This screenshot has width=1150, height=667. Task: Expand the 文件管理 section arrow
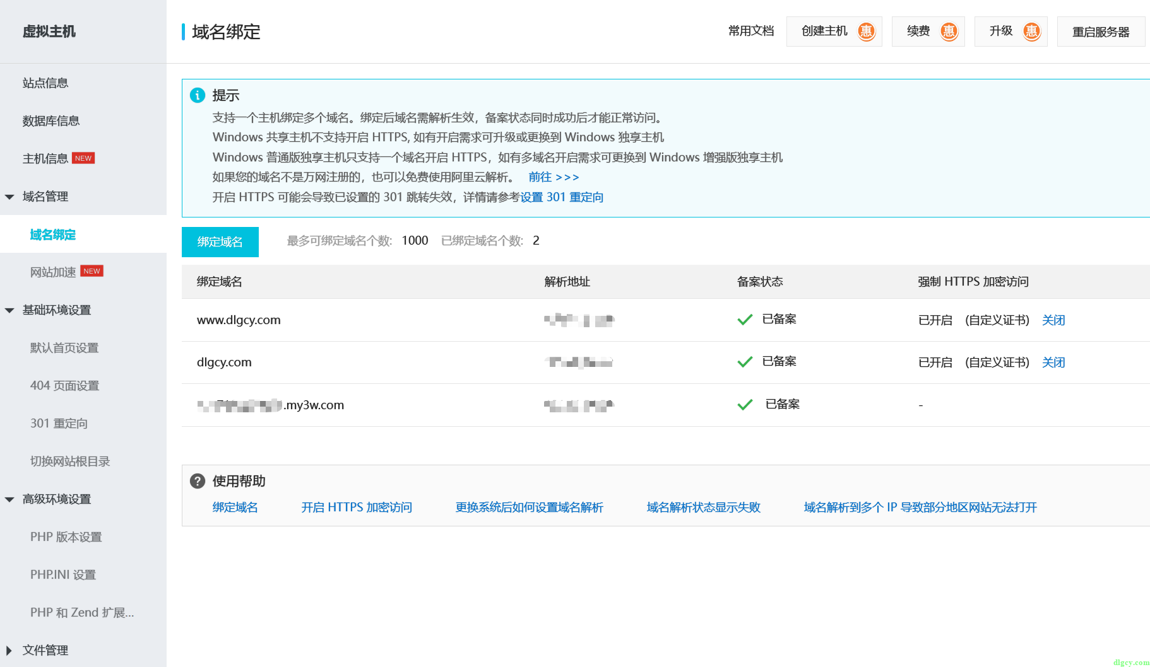tap(9, 651)
